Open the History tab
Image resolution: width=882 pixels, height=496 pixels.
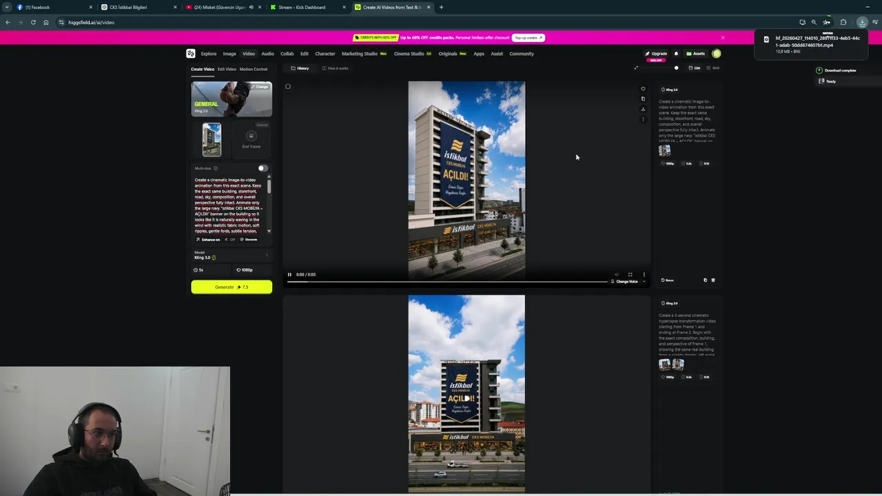300,68
